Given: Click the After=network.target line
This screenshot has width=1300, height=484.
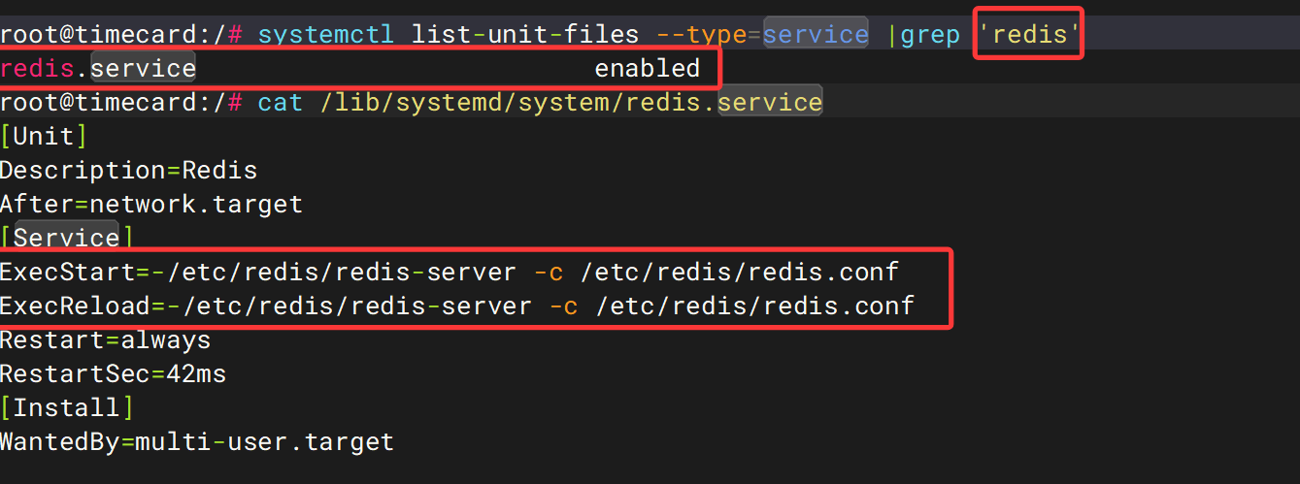Looking at the screenshot, I should (151, 205).
